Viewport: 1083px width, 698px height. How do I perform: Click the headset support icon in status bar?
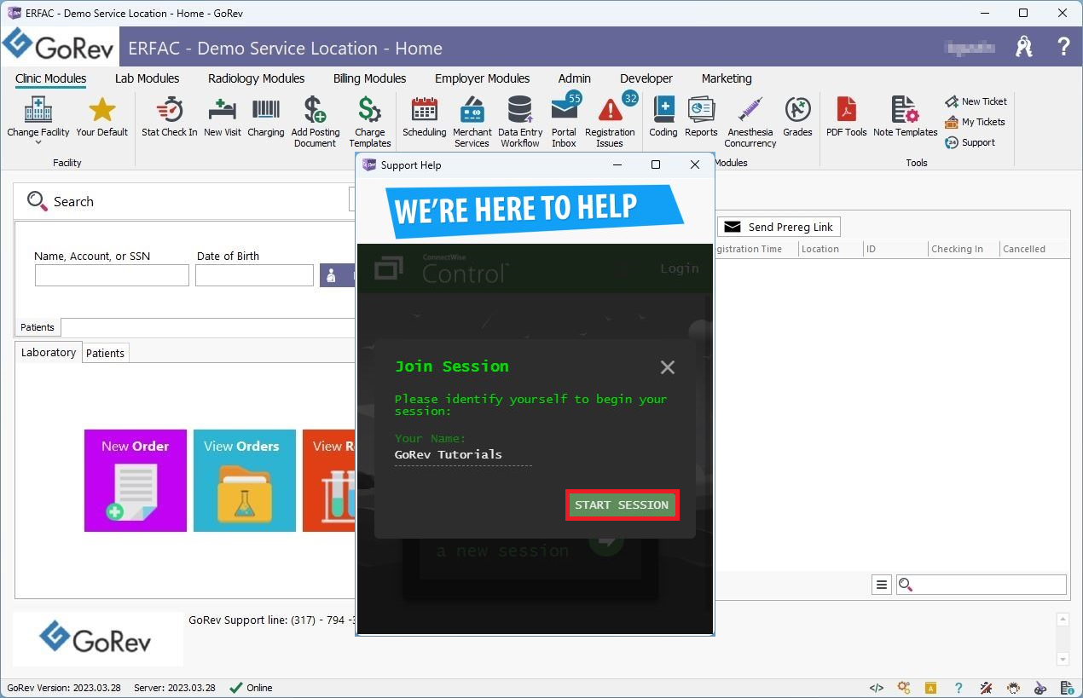1013,688
